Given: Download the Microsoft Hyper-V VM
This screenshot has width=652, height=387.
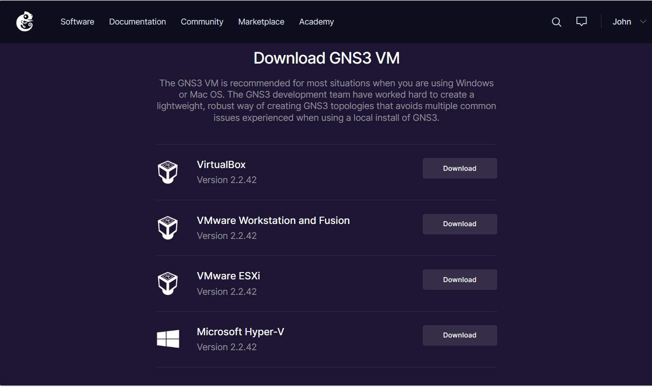Looking at the screenshot, I should click(x=460, y=335).
